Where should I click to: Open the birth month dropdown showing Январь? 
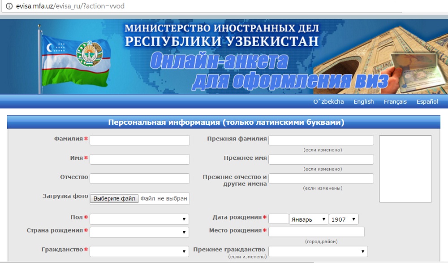pos(309,219)
